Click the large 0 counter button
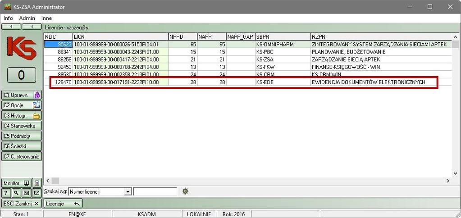 22,75
